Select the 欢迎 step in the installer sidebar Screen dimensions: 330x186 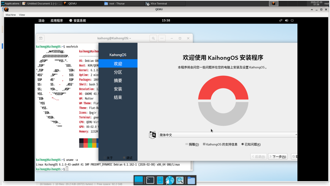pyautogui.click(x=118, y=64)
